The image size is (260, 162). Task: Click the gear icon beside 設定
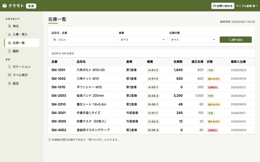pos(10,84)
